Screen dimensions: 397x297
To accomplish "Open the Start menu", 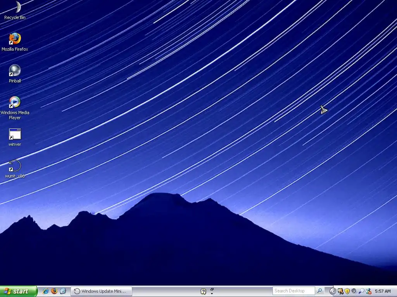I will pos(18,291).
